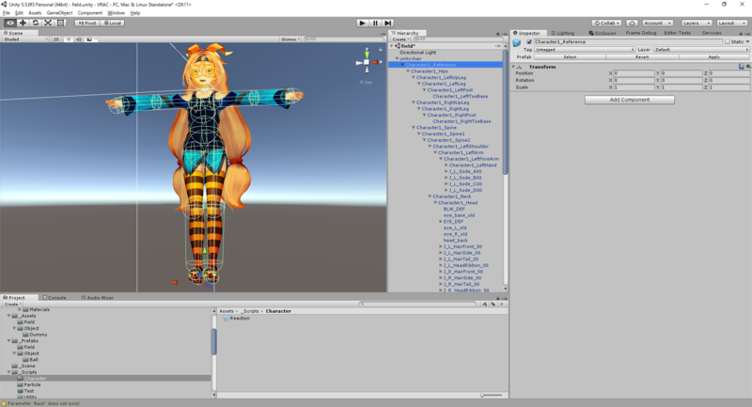Open the Component menu
Viewport: 752px width, 407px height.
pyautogui.click(x=89, y=13)
